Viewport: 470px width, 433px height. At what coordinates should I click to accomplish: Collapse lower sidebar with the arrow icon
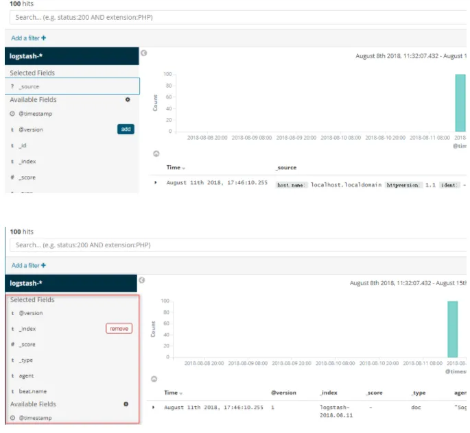coord(142,280)
